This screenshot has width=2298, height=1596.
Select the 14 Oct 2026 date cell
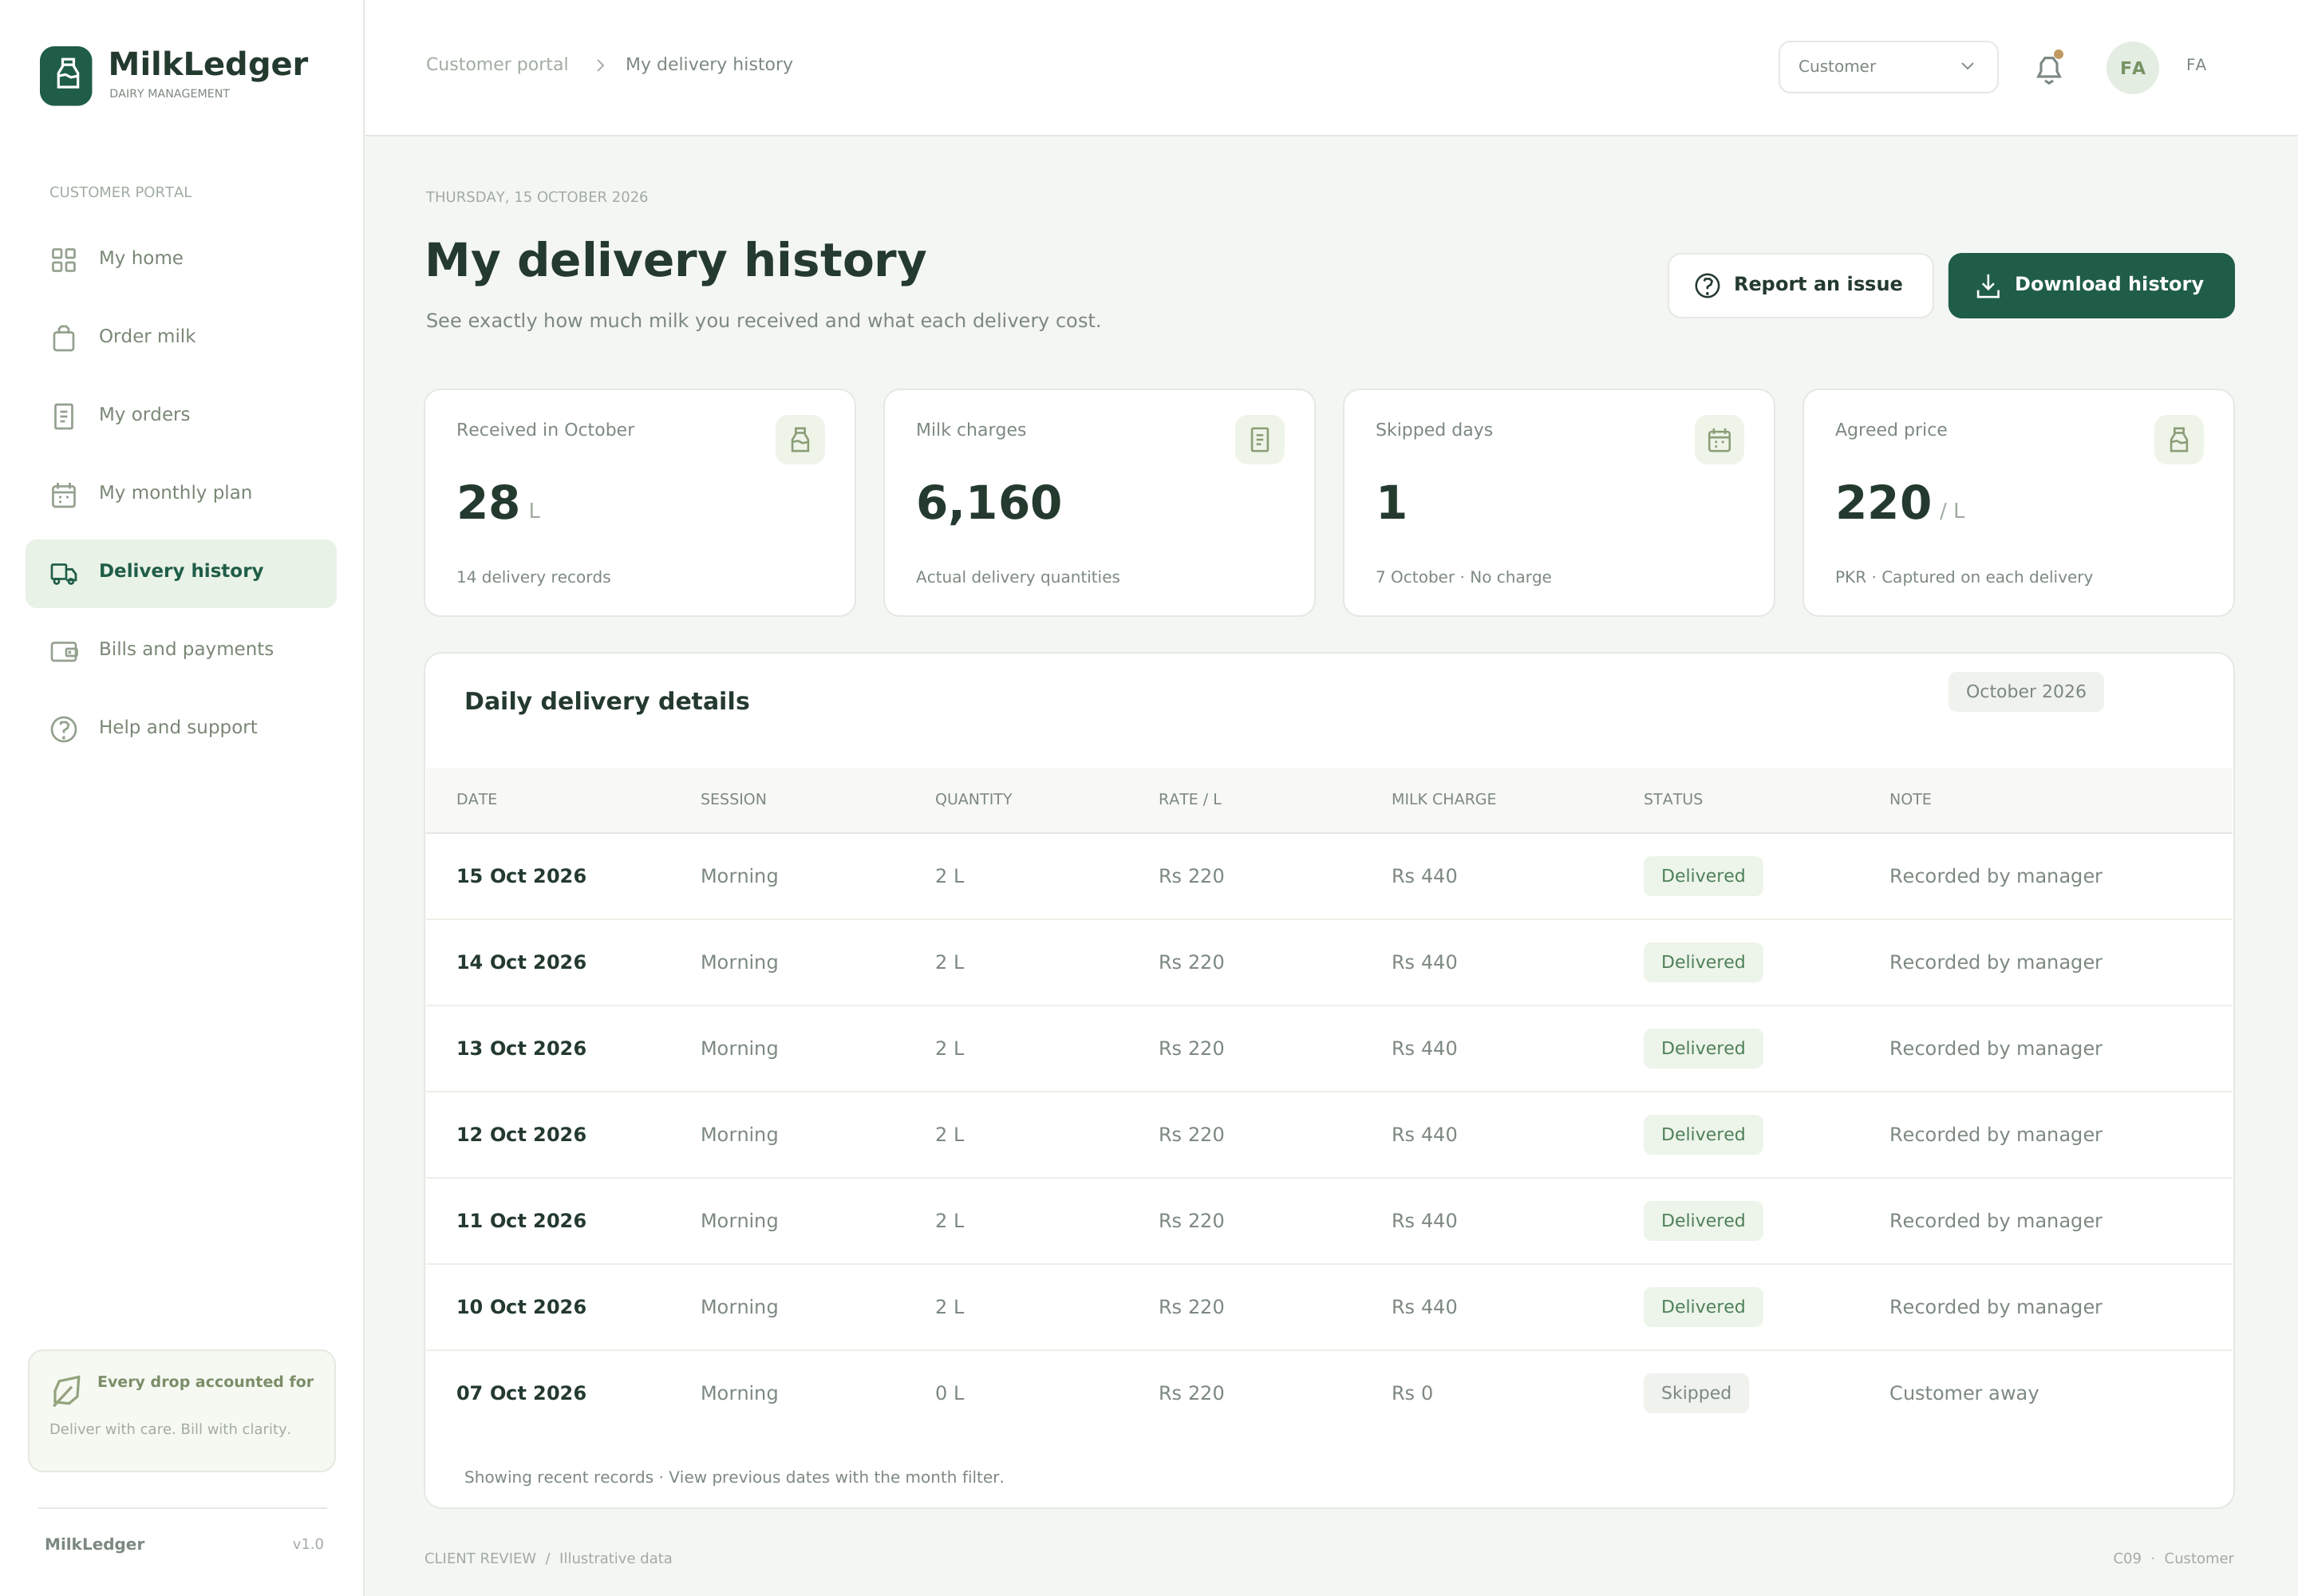(x=521, y=962)
